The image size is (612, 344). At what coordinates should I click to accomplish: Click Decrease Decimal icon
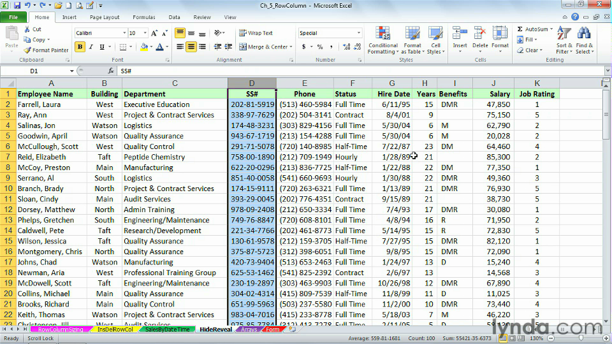pyautogui.click(x=357, y=47)
